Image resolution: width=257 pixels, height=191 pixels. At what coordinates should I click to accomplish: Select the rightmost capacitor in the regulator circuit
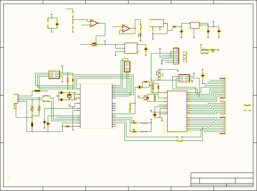click(219, 31)
